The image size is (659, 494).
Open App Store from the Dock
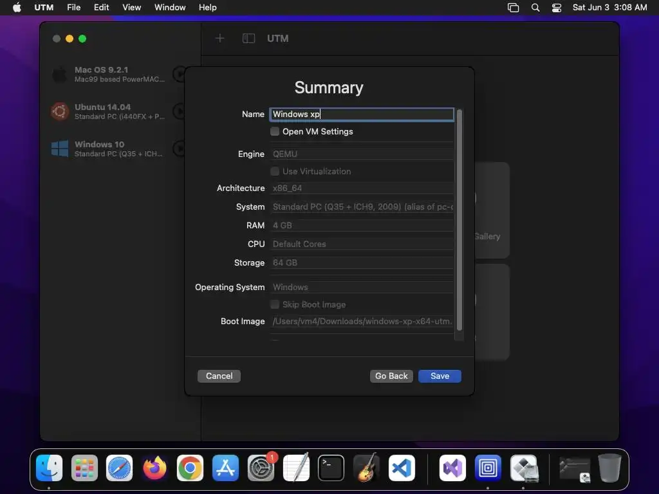tap(225, 468)
